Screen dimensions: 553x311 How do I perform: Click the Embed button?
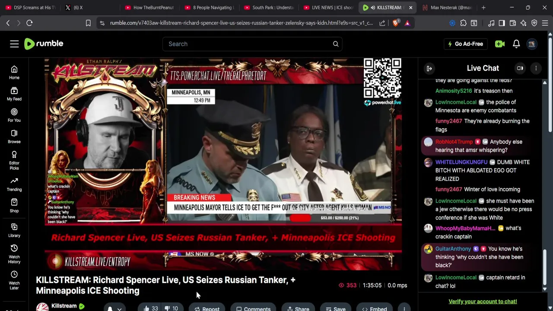pyautogui.click(x=375, y=308)
